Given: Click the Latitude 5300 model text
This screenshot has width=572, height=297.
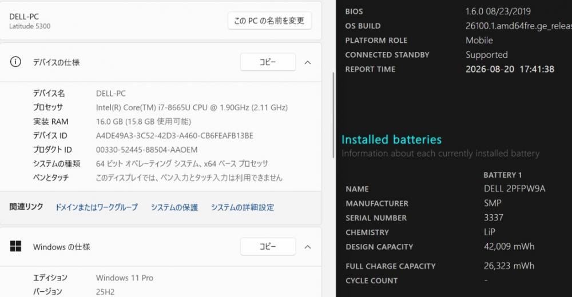Looking at the screenshot, I should [x=30, y=26].
